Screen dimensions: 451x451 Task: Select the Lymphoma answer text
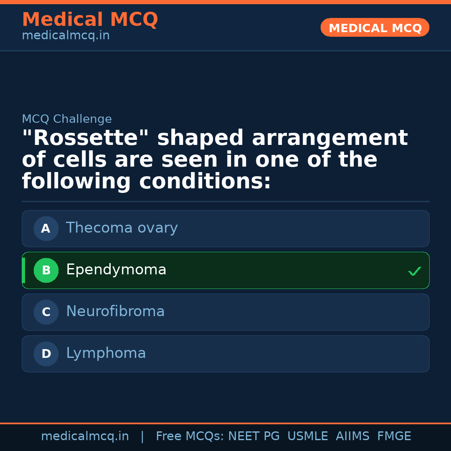point(106,353)
